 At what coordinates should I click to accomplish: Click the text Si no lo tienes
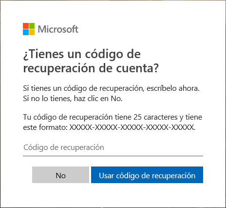[x=47, y=99]
